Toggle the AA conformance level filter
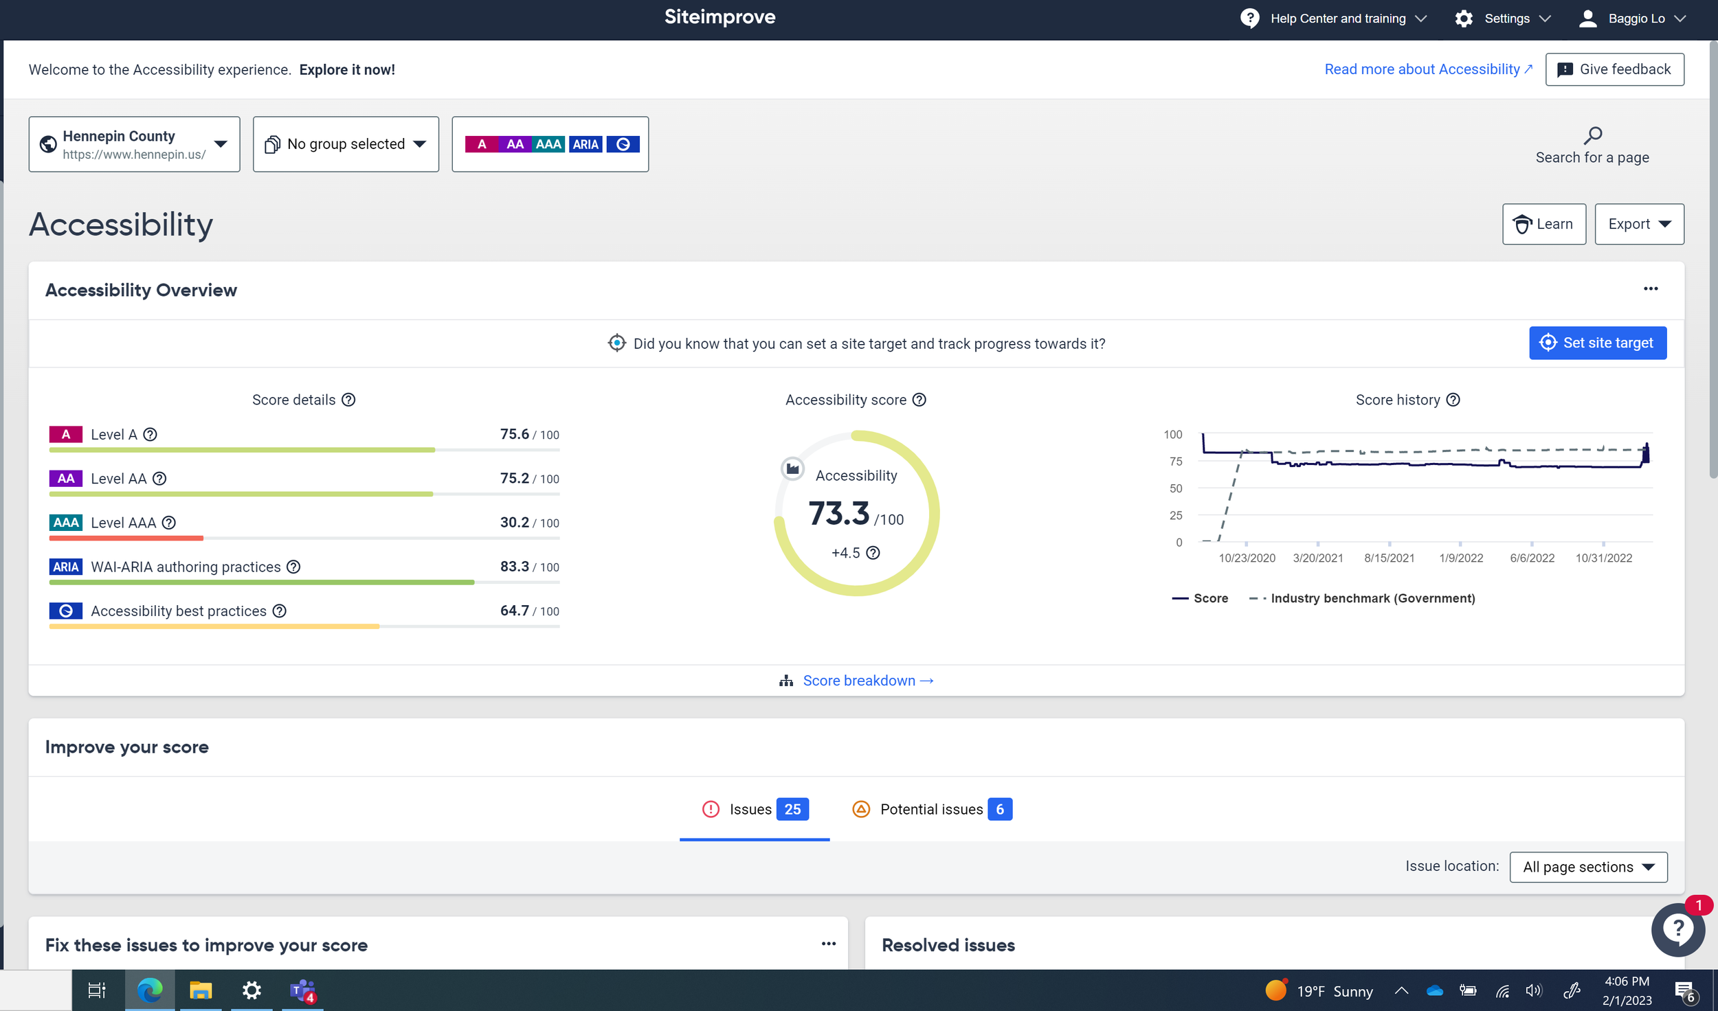The image size is (1718, 1011). pos(515,144)
